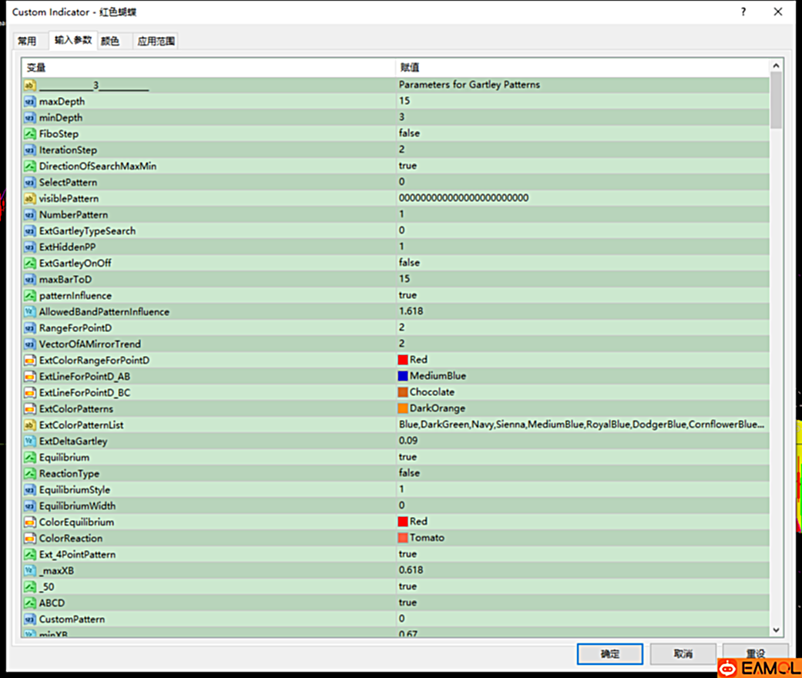This screenshot has height=678, width=802.
Task: Switch to the 应用范围 tab
Action: (x=156, y=42)
